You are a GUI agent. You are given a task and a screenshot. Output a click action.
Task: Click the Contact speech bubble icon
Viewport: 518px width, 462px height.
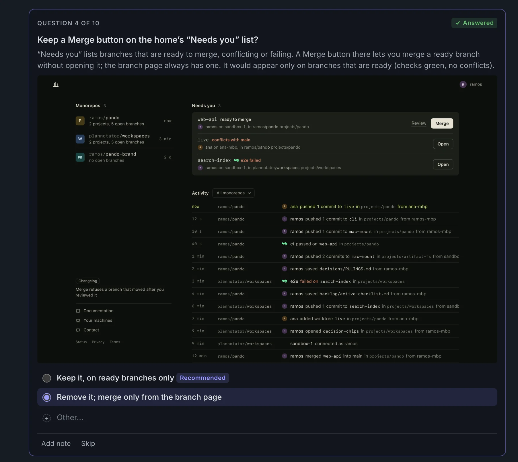78,330
